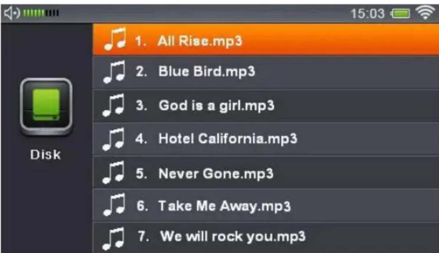Select the Never Gone.mp3 entry
The height and width of the screenshot is (253, 439).
point(266,172)
